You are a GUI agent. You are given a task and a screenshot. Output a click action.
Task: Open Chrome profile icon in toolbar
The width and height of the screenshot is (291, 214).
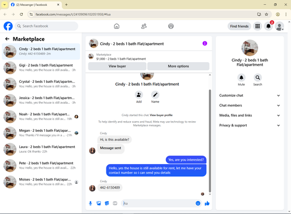[x=278, y=14]
